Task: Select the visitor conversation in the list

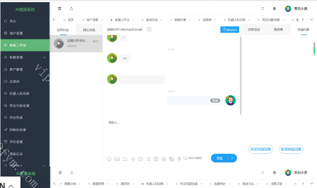Action: click(76, 43)
